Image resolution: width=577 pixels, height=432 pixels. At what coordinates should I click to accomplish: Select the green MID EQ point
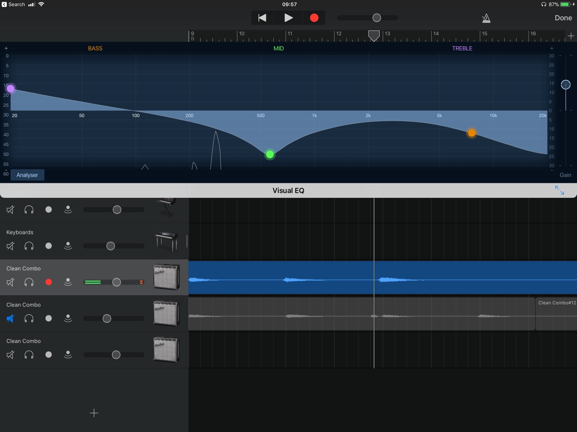click(270, 154)
